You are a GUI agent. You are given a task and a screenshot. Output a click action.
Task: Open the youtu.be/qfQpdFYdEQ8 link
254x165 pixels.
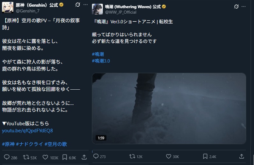click(27, 131)
